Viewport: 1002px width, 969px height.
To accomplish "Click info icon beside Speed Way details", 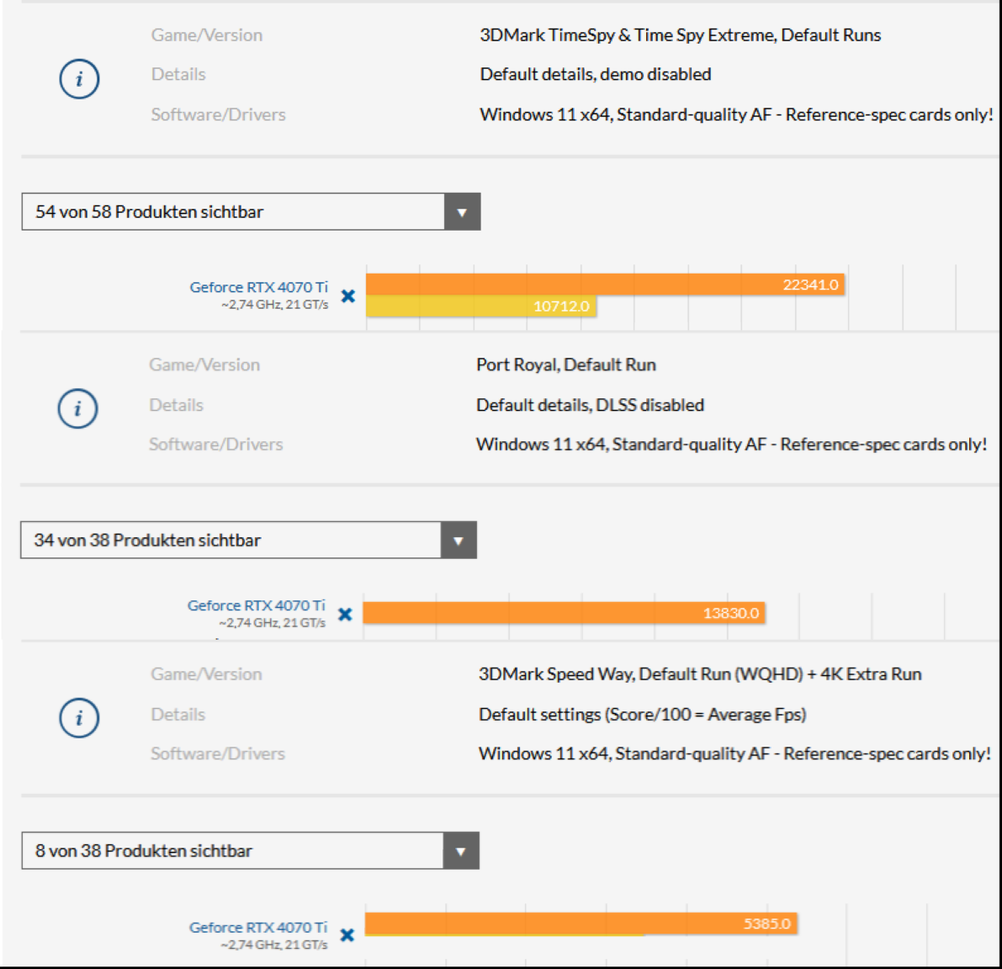I will coord(79,717).
